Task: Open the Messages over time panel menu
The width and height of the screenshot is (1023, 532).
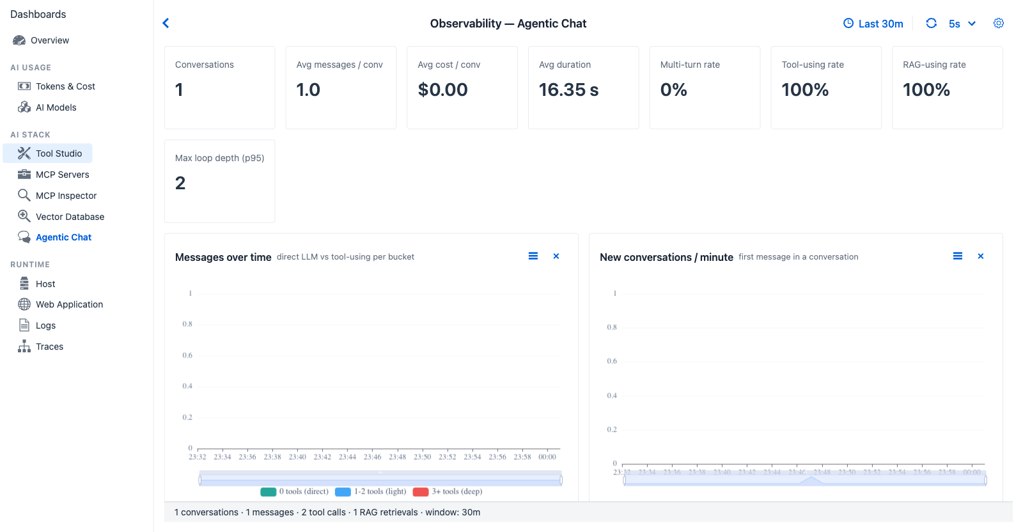Action: [533, 256]
